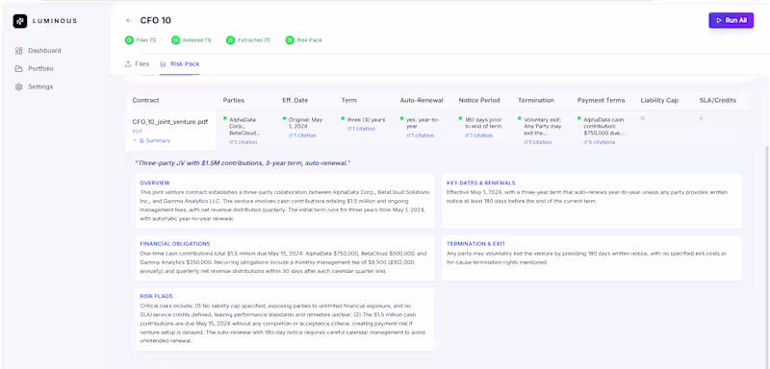Click the Settings gear icon

(18, 86)
